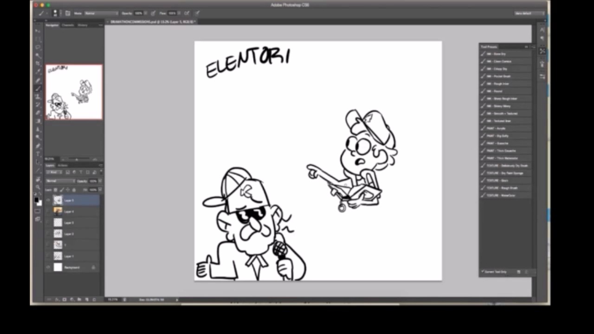
Task: Select the Zoom tool in the toolbar
Action: coord(38,187)
